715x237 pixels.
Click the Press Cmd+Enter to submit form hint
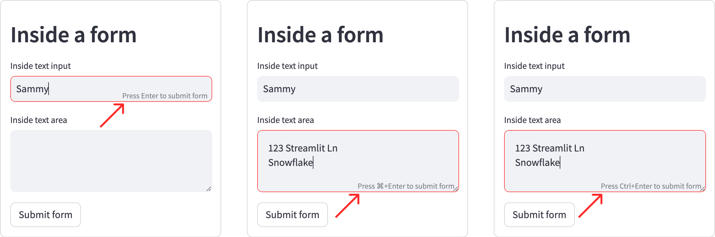[406, 186]
